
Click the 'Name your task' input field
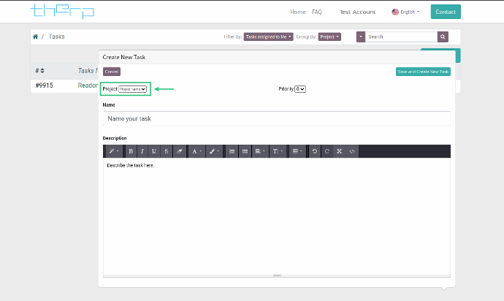click(x=276, y=118)
